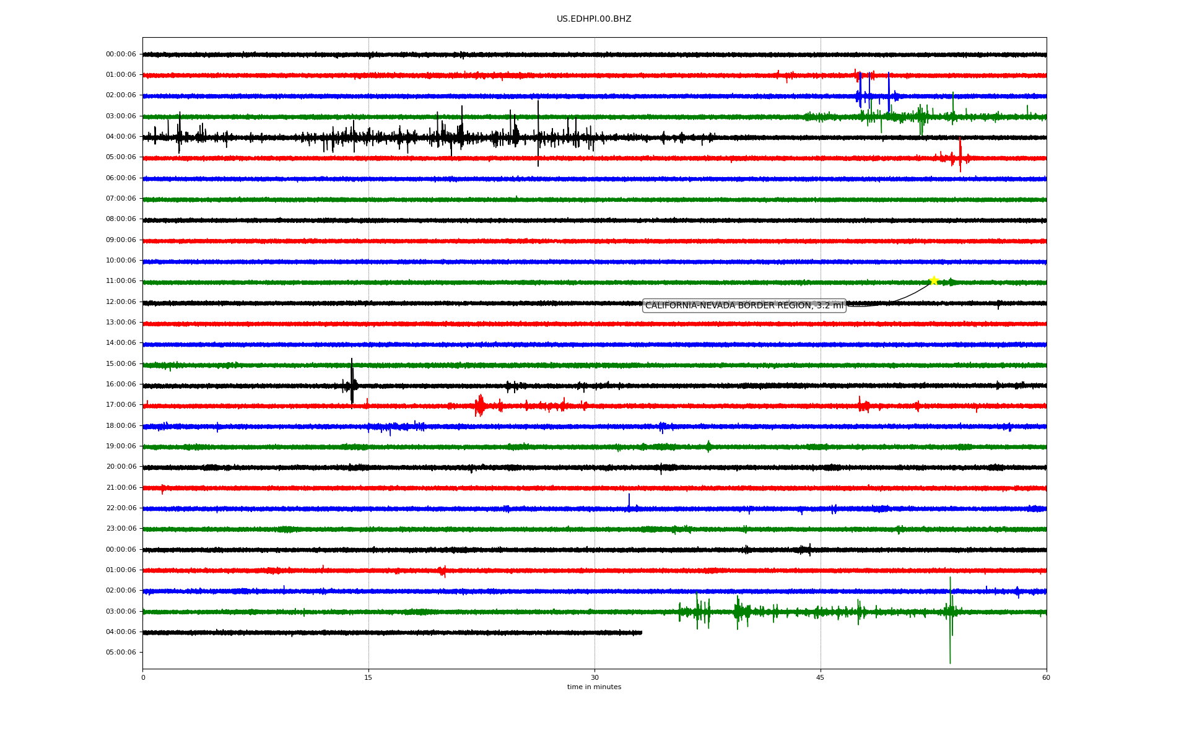Select the 22:00:06 trace time label
Viewport: 1189px width, 743px height.
(121, 508)
